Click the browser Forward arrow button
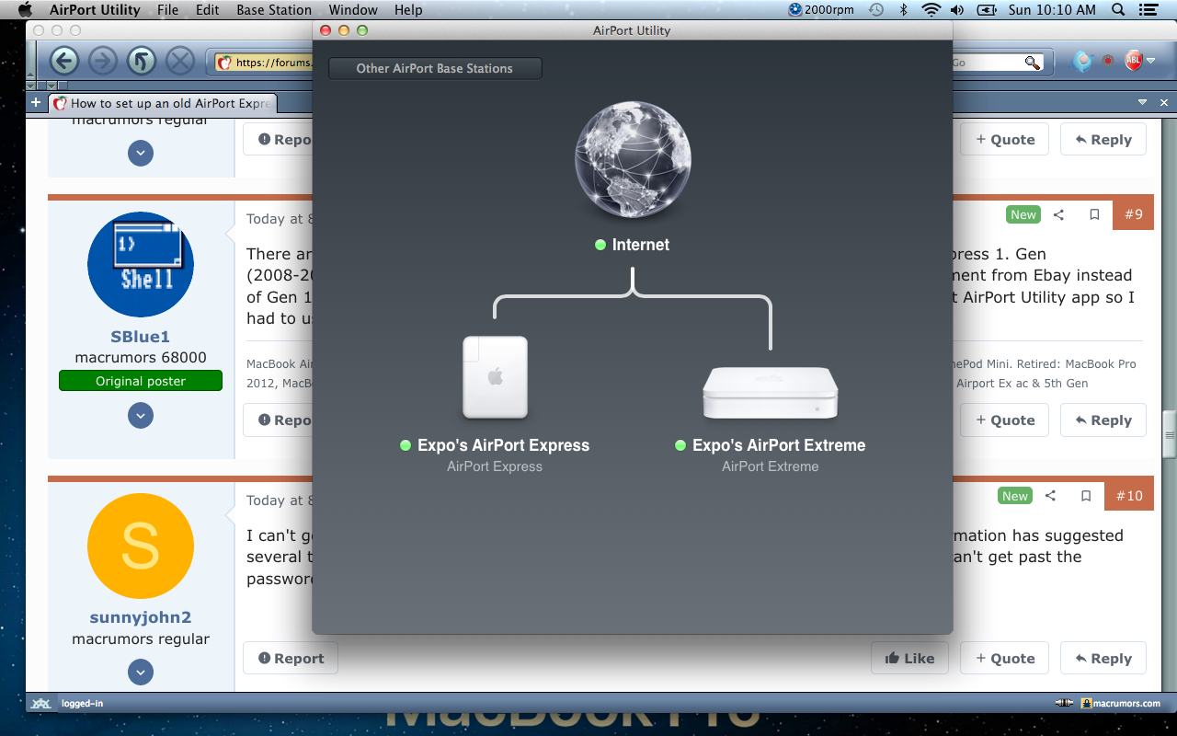The width and height of the screenshot is (1177, 736). coord(102,62)
